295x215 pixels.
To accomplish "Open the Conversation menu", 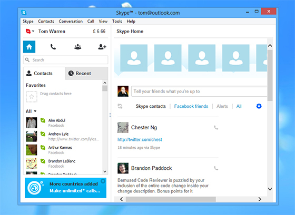I will 71,22.
